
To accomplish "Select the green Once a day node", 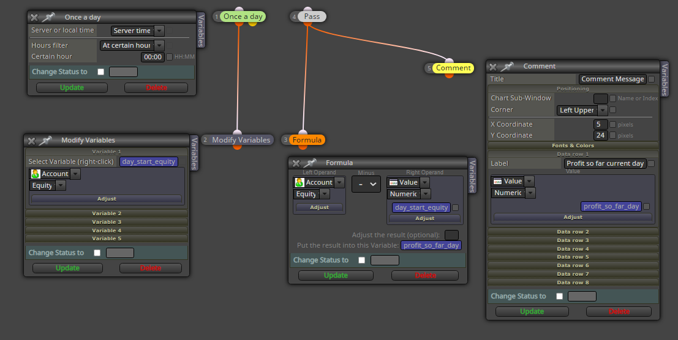I will 243,17.
